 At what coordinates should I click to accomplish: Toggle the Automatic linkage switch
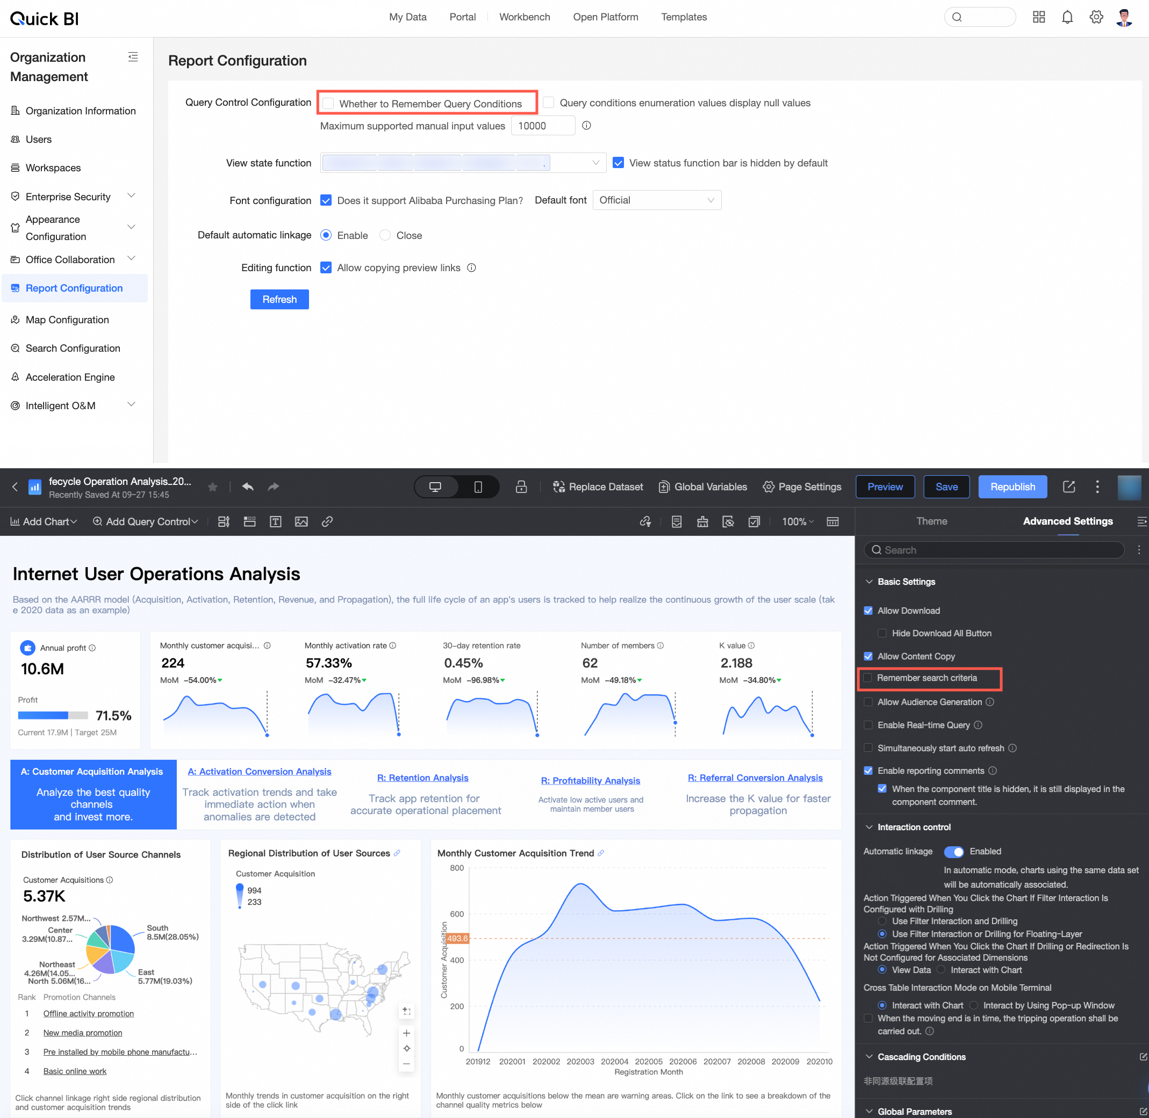(x=953, y=852)
